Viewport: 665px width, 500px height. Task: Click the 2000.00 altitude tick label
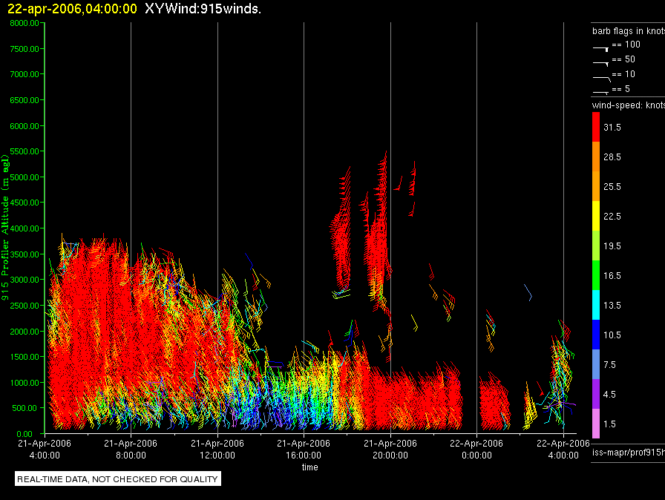tap(24, 332)
